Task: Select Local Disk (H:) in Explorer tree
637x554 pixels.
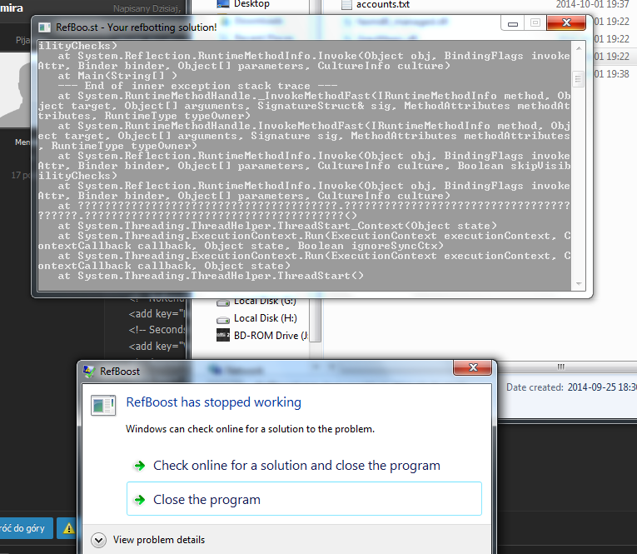Action: (x=266, y=318)
